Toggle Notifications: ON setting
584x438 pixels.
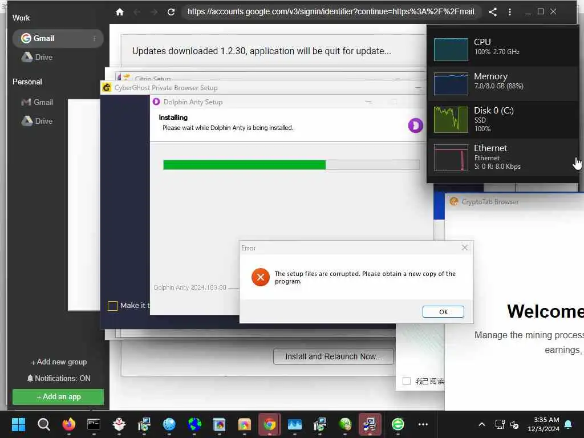(59, 379)
